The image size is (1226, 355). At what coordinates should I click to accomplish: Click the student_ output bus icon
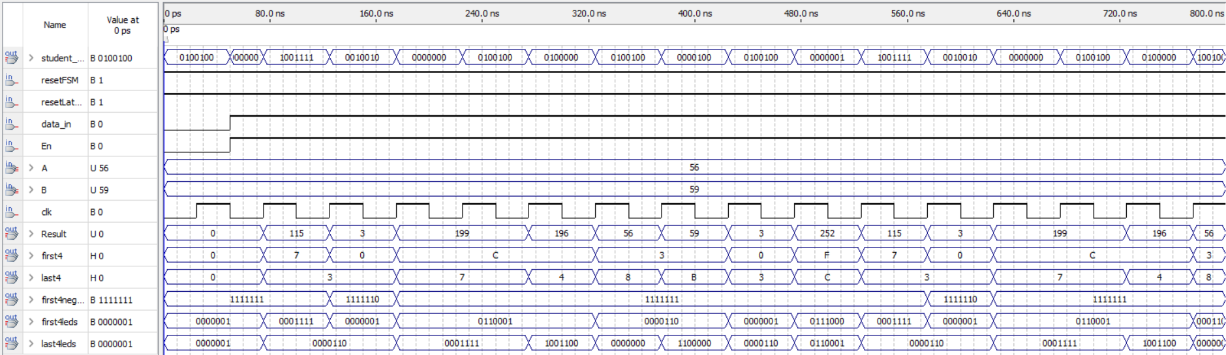(x=11, y=58)
